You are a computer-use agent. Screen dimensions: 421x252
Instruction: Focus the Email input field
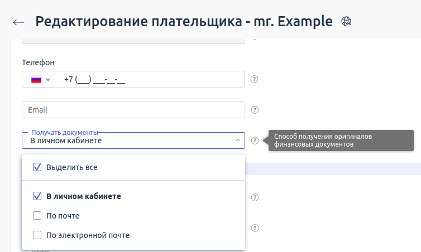(133, 110)
